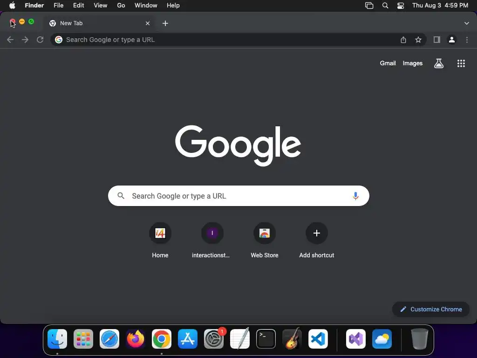The width and height of the screenshot is (477, 358).
Task: Click Customize Chrome button
Action: pos(431,310)
